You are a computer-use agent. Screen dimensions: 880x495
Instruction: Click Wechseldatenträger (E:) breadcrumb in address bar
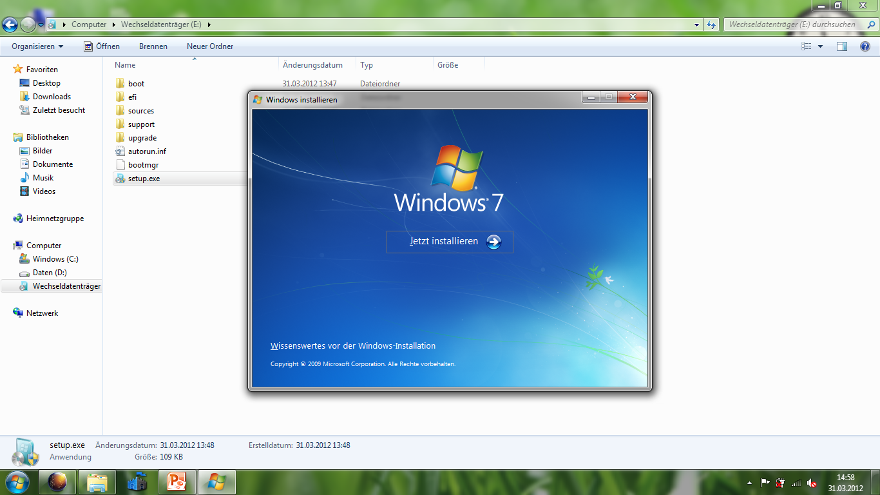point(161,24)
